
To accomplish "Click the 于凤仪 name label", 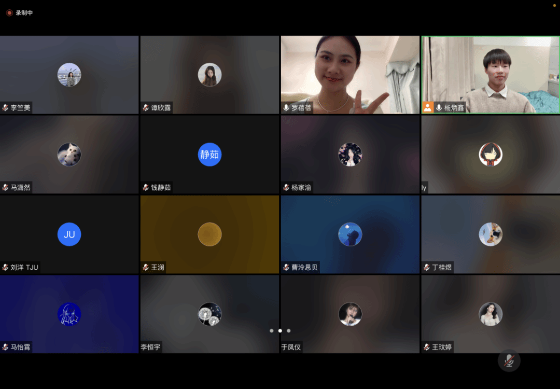I will (291, 347).
